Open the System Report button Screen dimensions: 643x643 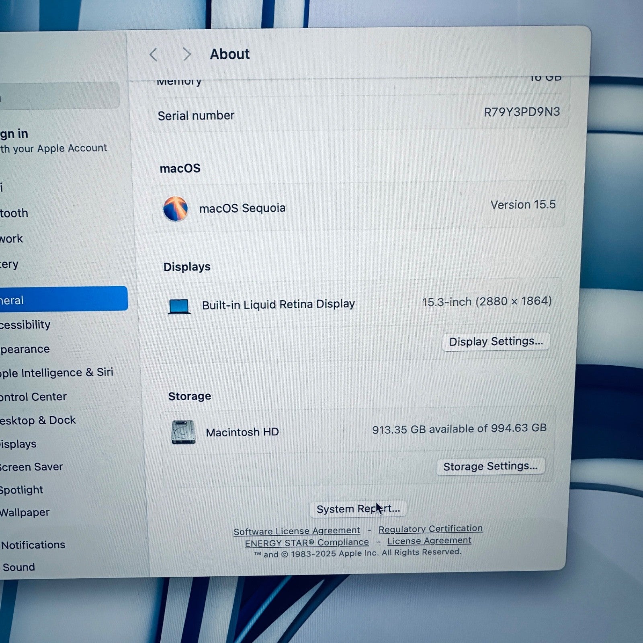[x=358, y=509]
